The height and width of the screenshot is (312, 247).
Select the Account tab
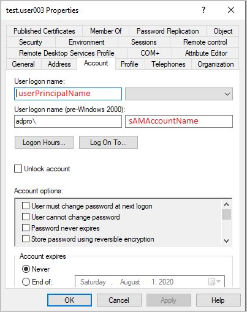tap(96, 63)
